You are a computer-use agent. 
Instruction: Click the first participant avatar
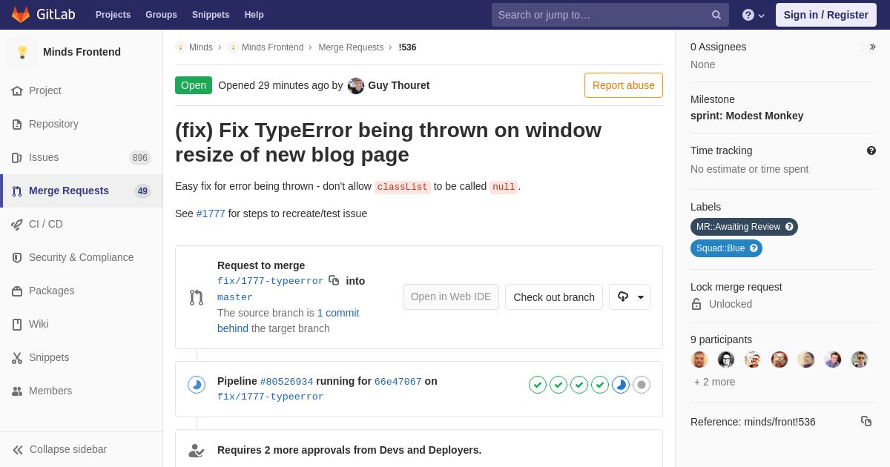pyautogui.click(x=699, y=360)
